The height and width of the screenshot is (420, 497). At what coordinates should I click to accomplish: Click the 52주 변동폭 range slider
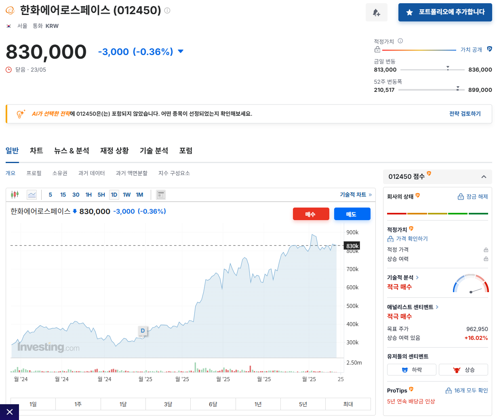coord(431,89)
